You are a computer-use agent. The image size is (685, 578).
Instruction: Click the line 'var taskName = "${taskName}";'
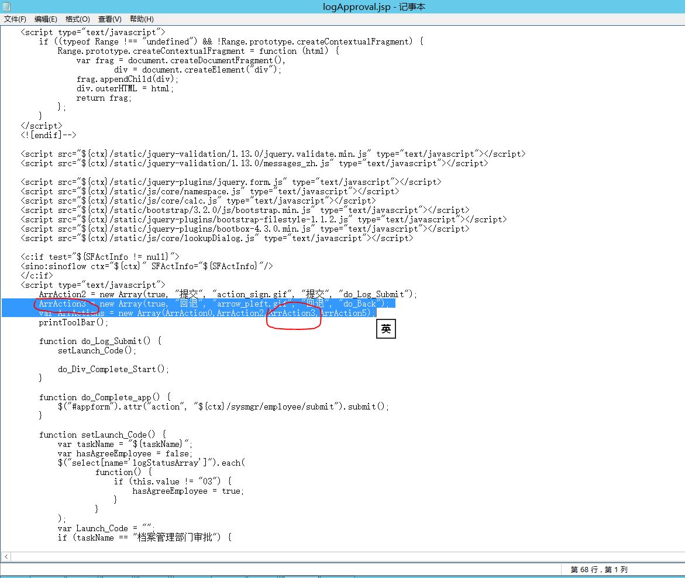coord(125,444)
